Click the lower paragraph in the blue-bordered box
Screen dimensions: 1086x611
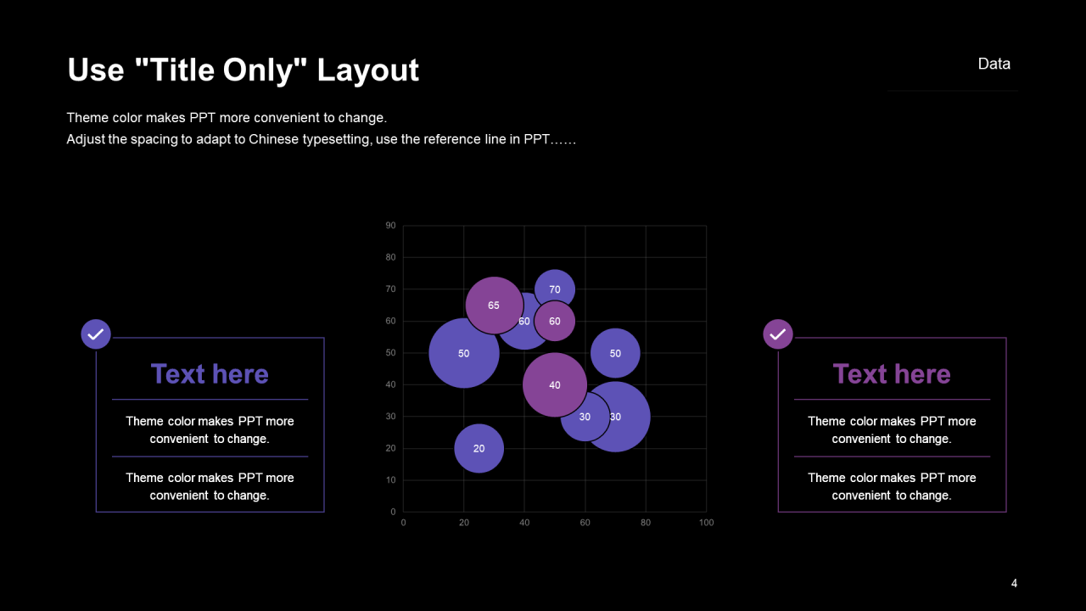pos(210,486)
